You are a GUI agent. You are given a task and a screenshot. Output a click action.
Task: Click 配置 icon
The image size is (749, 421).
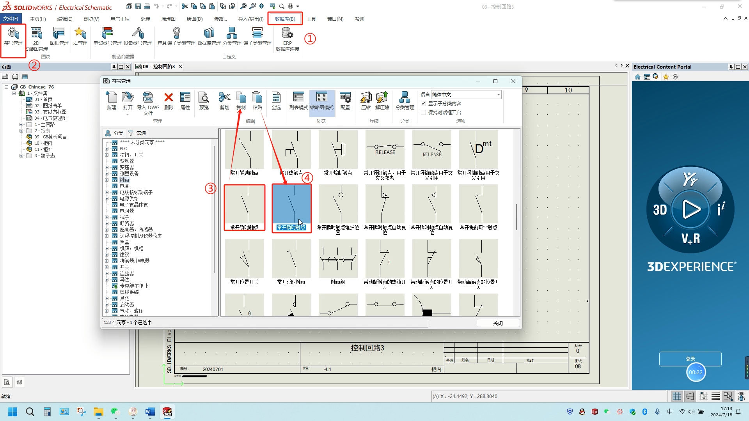[345, 101]
